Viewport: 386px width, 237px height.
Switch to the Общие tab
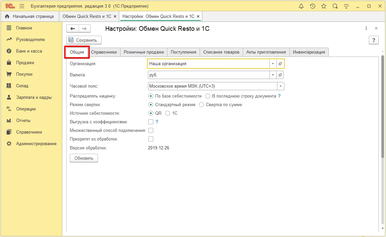[x=77, y=52]
